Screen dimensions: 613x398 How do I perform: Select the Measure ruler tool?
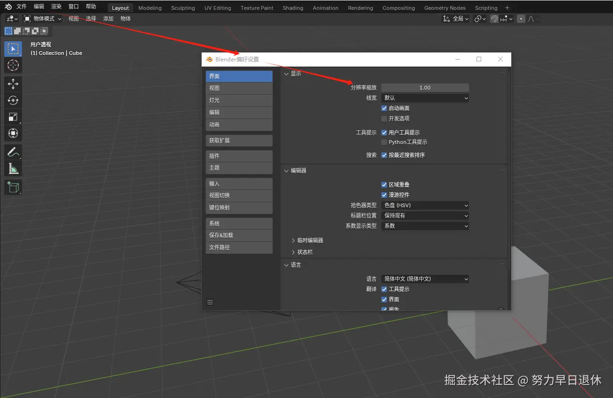tap(13, 168)
